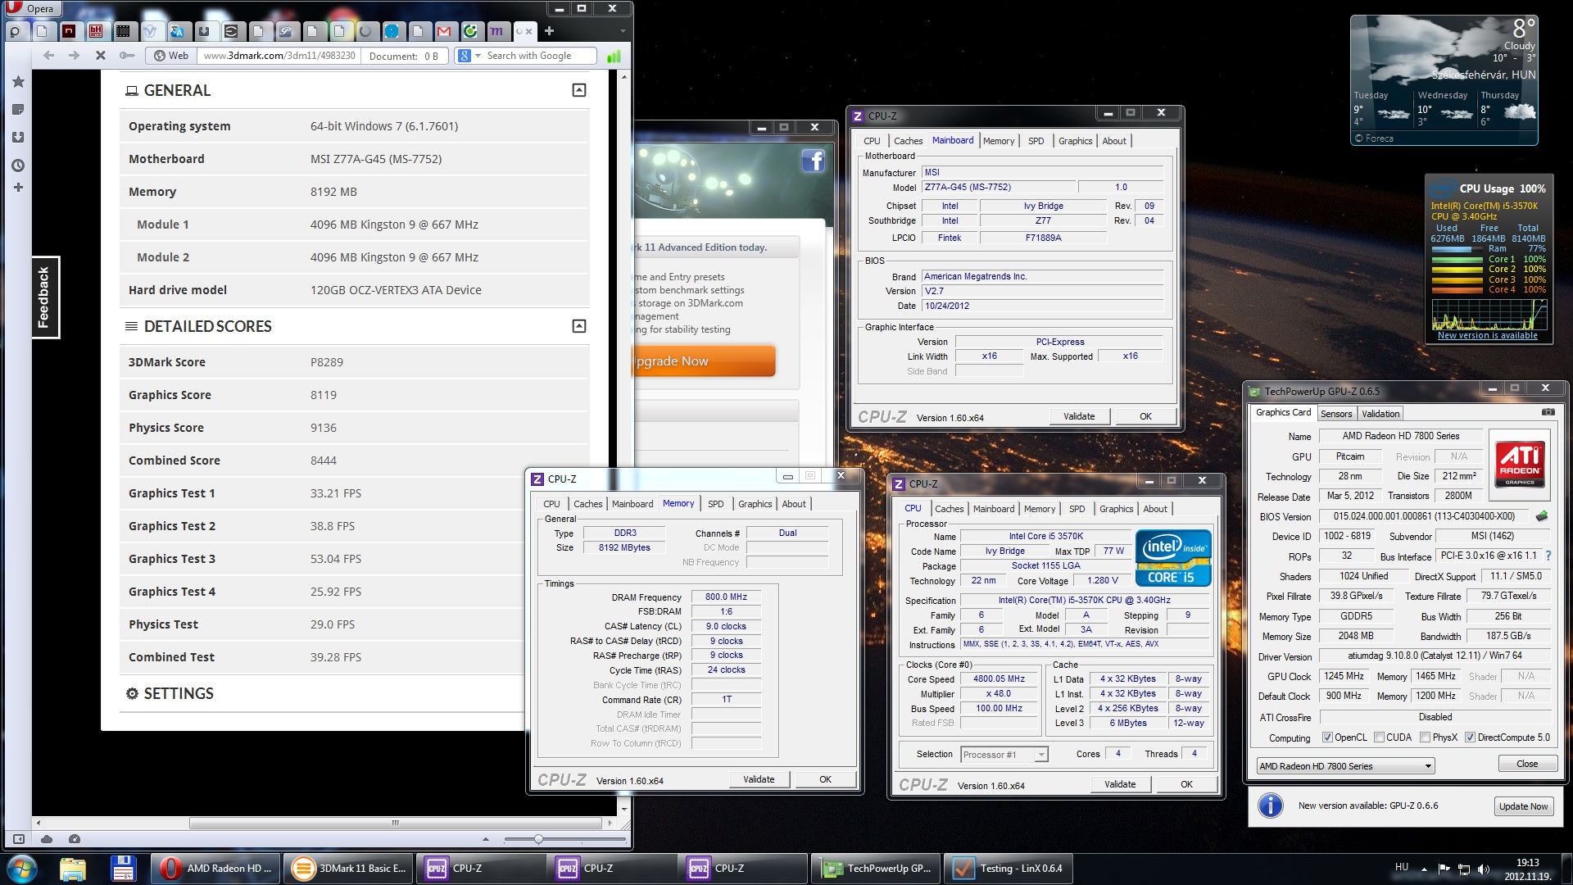Open Bookmarks star panel in sidebar
Image resolution: width=1573 pixels, height=885 pixels.
point(18,82)
